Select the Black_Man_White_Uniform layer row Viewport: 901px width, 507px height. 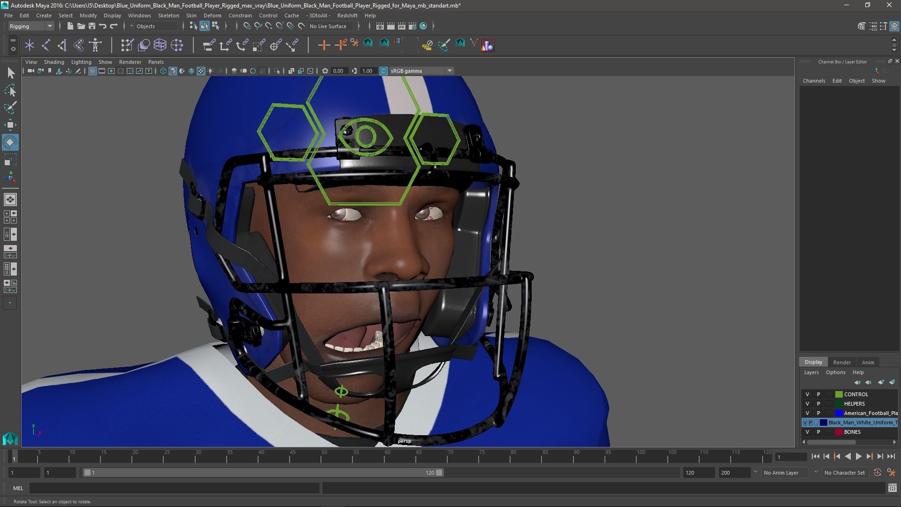tap(849, 422)
